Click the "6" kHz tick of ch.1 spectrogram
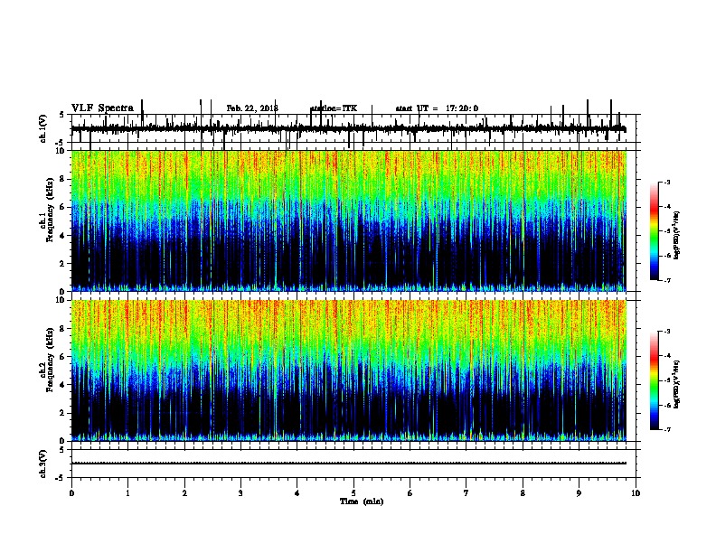Viewport: 716px width, 553px height. coord(63,207)
